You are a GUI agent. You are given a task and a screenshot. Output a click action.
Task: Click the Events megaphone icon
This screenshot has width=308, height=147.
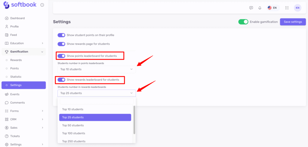click(x=7, y=94)
